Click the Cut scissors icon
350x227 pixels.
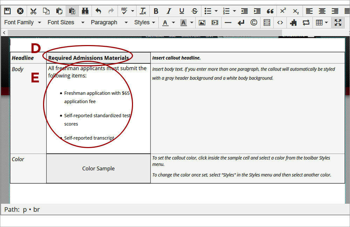click(x=33, y=11)
